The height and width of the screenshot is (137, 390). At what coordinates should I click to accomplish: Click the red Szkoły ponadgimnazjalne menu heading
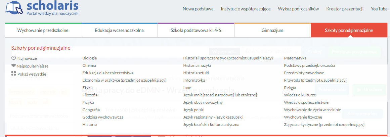pyautogui.click(x=41, y=48)
